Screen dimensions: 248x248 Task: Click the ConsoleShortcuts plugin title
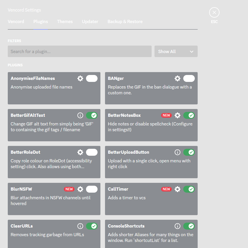point(126,226)
